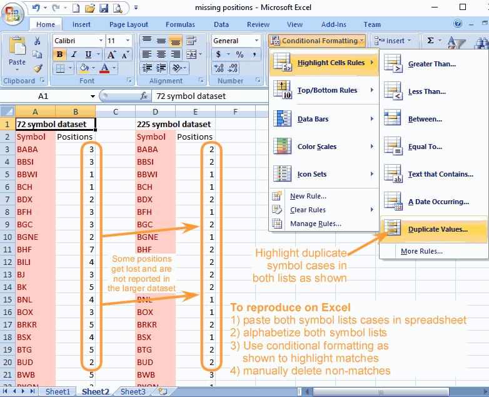Image resolution: width=489 pixels, height=397 pixels.
Task: Click the Excel Help question mark icon
Action: [x=458, y=24]
